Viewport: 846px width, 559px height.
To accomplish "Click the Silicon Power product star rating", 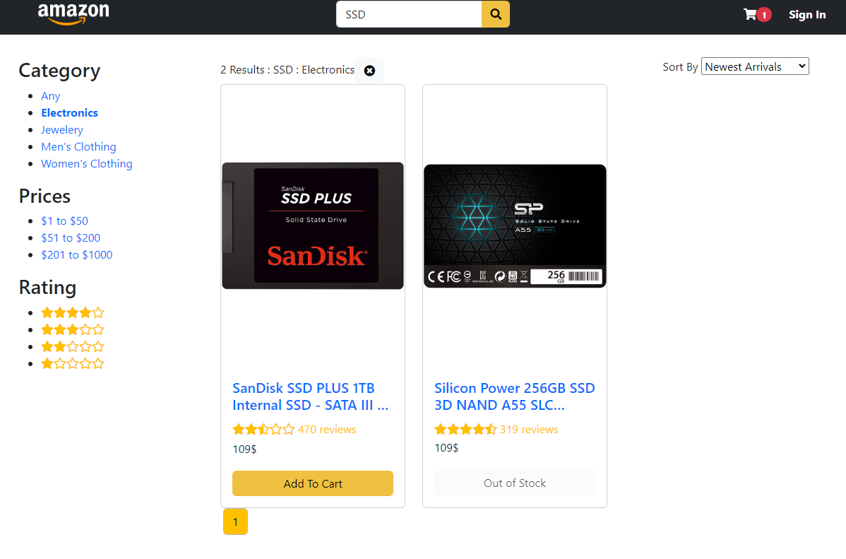I will click(465, 430).
